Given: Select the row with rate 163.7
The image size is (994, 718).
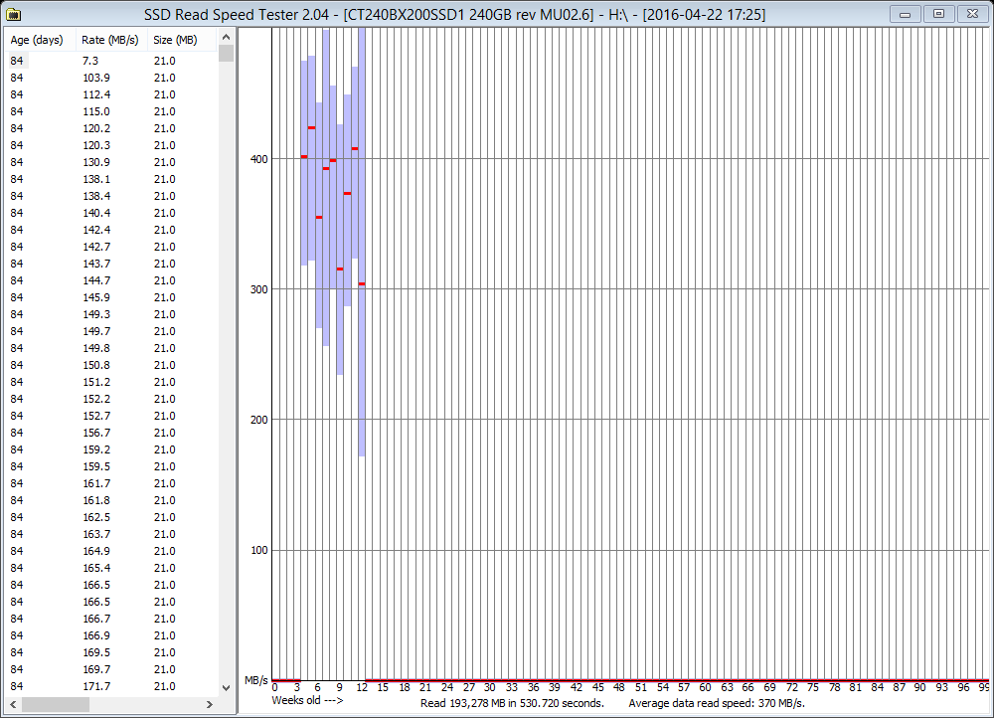Looking at the screenshot, I should pyautogui.click(x=111, y=535).
